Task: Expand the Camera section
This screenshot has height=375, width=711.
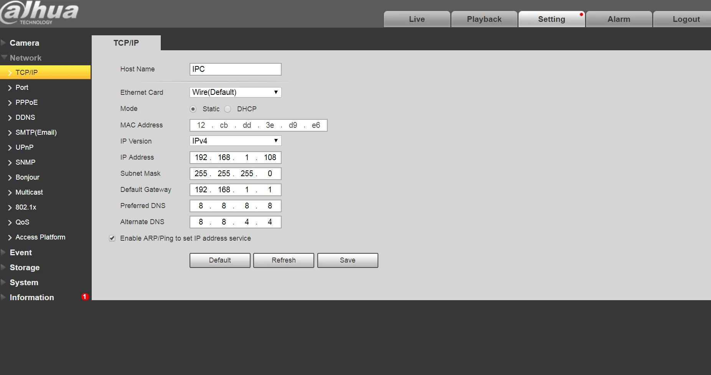Action: pos(24,43)
